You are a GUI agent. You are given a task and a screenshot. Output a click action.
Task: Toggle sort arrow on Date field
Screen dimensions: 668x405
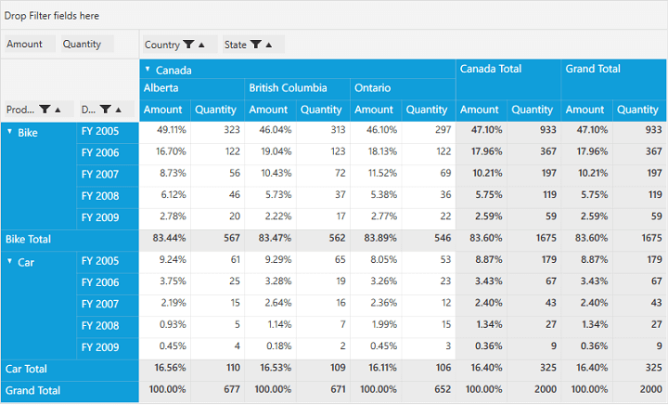[119, 110]
